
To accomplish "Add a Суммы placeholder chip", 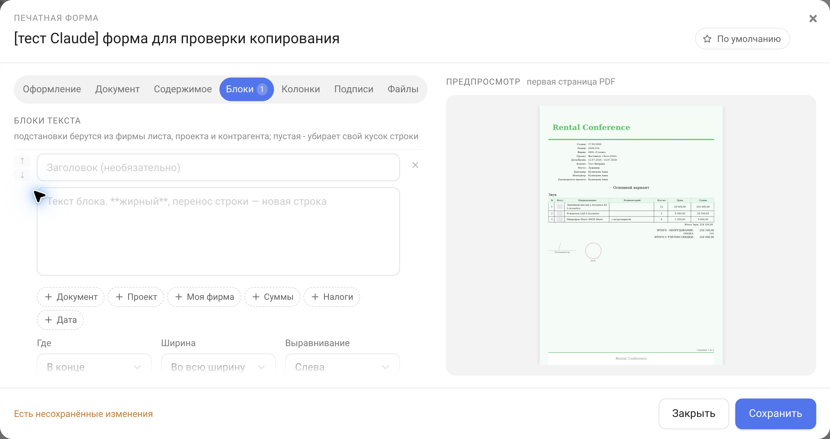I will (x=272, y=297).
